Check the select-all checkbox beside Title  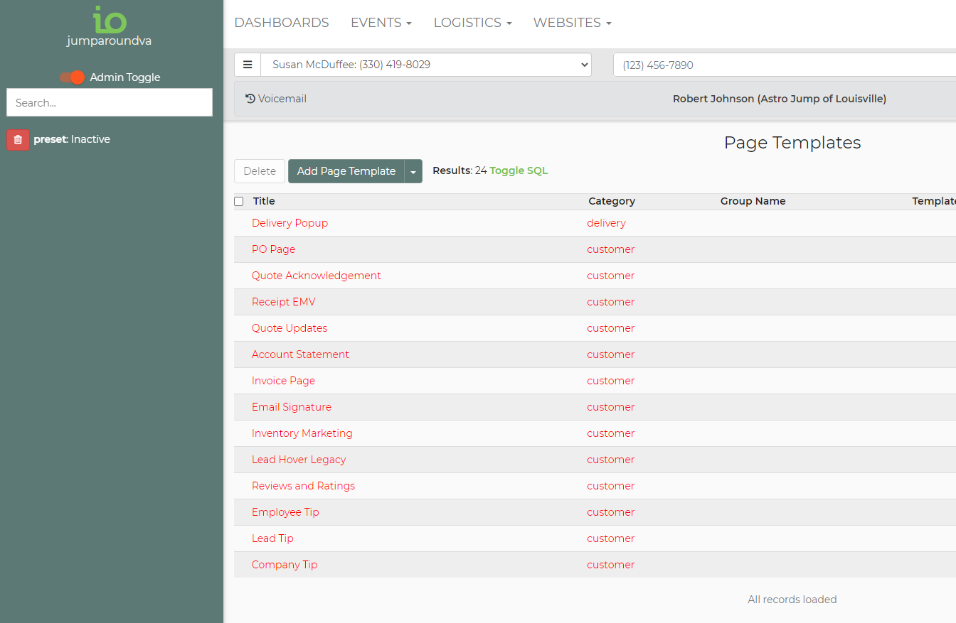pyautogui.click(x=239, y=202)
